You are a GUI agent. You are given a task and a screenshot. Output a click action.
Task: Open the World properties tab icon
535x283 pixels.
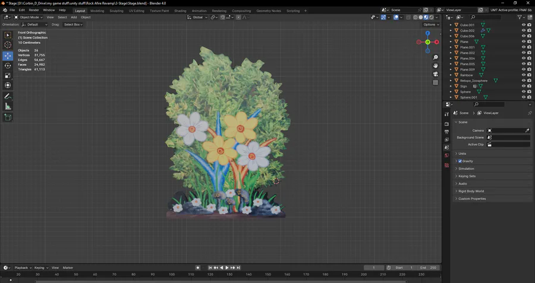447,155
